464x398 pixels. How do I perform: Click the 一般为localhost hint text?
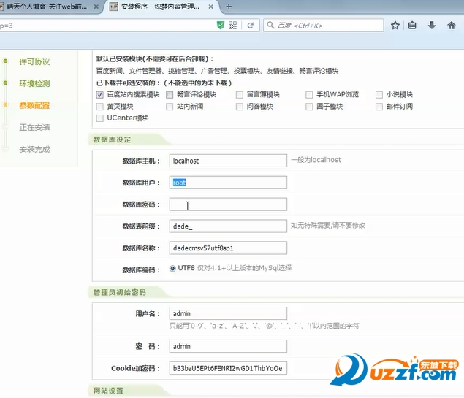tap(316, 160)
